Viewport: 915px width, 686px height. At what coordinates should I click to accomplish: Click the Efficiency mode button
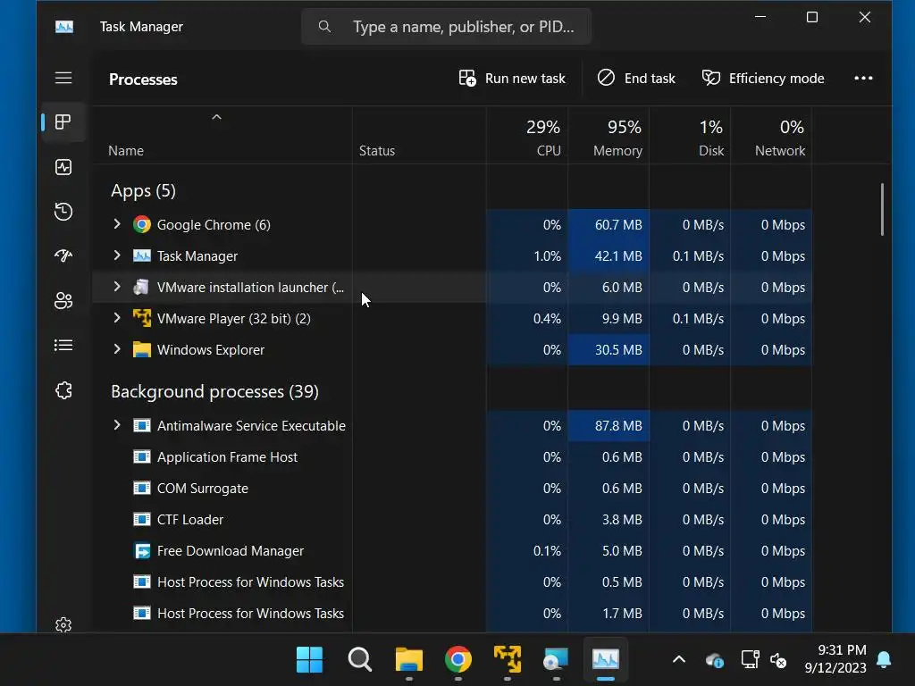[763, 79]
